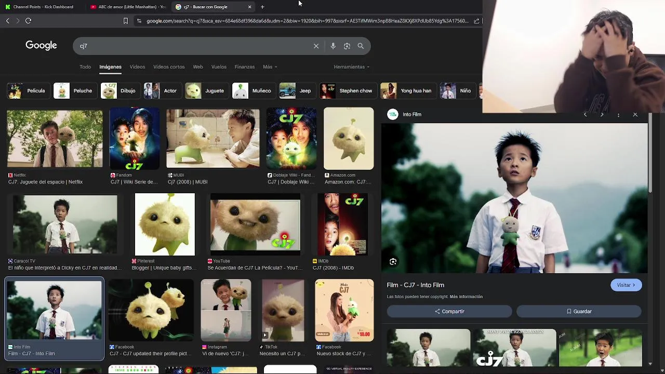Viewport: 665px width, 374px height.
Task: Open the YouTube 'Se Acuerdan de CJ7' thumbnail
Action: (255, 224)
